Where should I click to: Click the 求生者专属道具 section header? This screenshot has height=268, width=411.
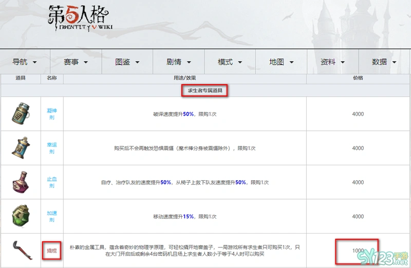(205, 91)
